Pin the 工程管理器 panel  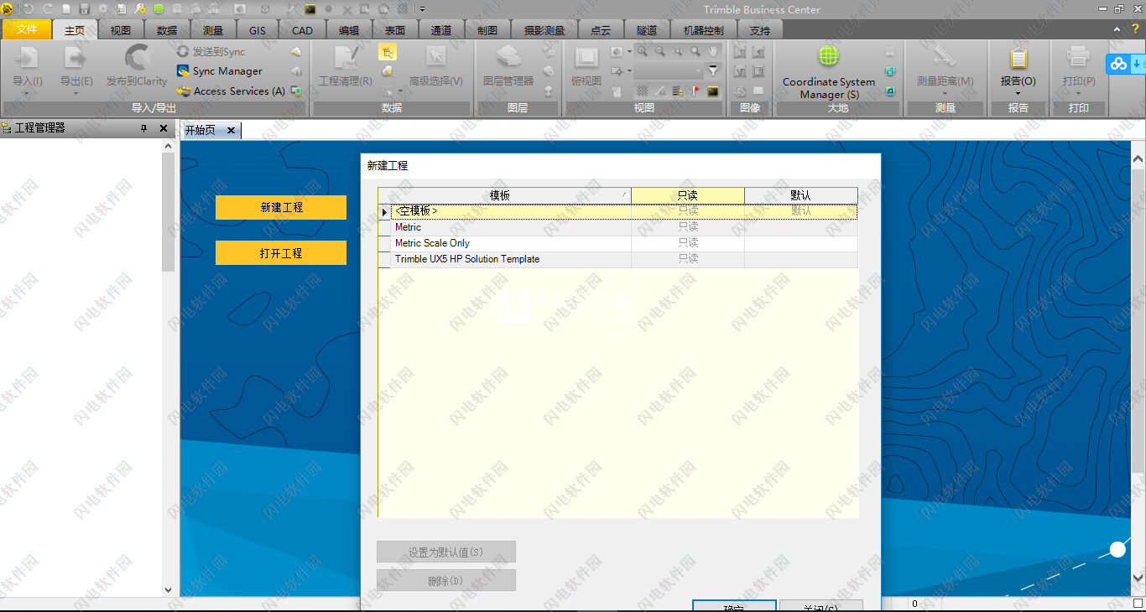(x=144, y=128)
